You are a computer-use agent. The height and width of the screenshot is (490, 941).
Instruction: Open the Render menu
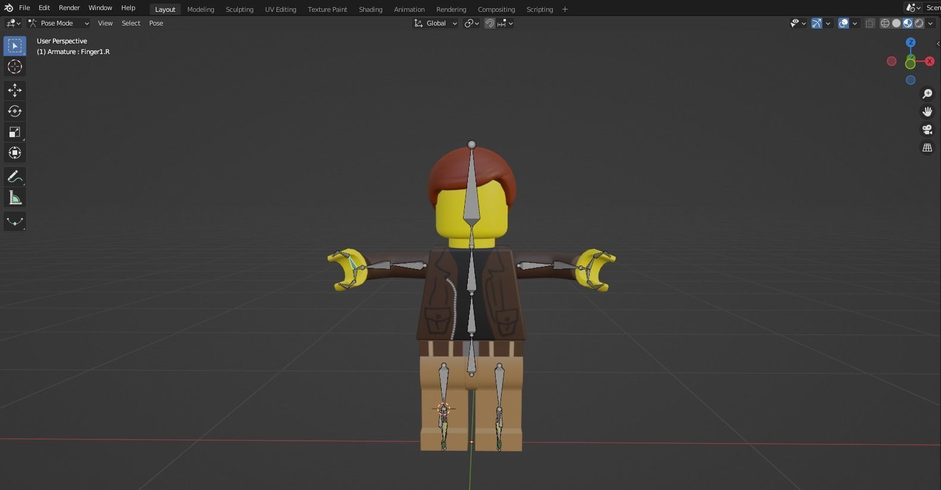[x=69, y=8]
